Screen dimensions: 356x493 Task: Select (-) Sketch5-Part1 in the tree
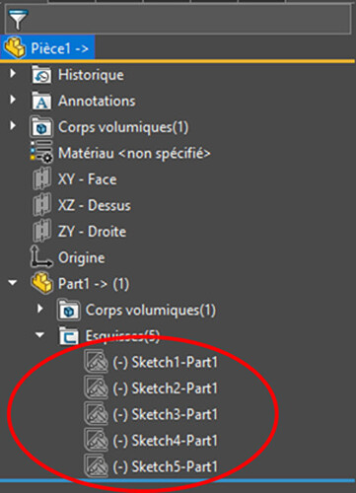151,466
